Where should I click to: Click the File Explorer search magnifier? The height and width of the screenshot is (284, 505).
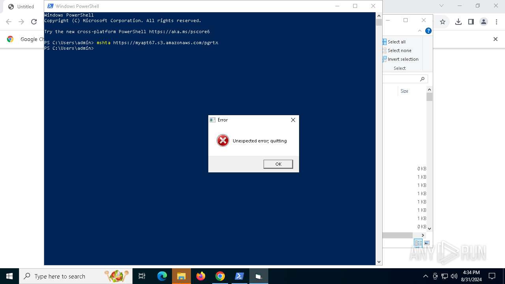pos(422,79)
